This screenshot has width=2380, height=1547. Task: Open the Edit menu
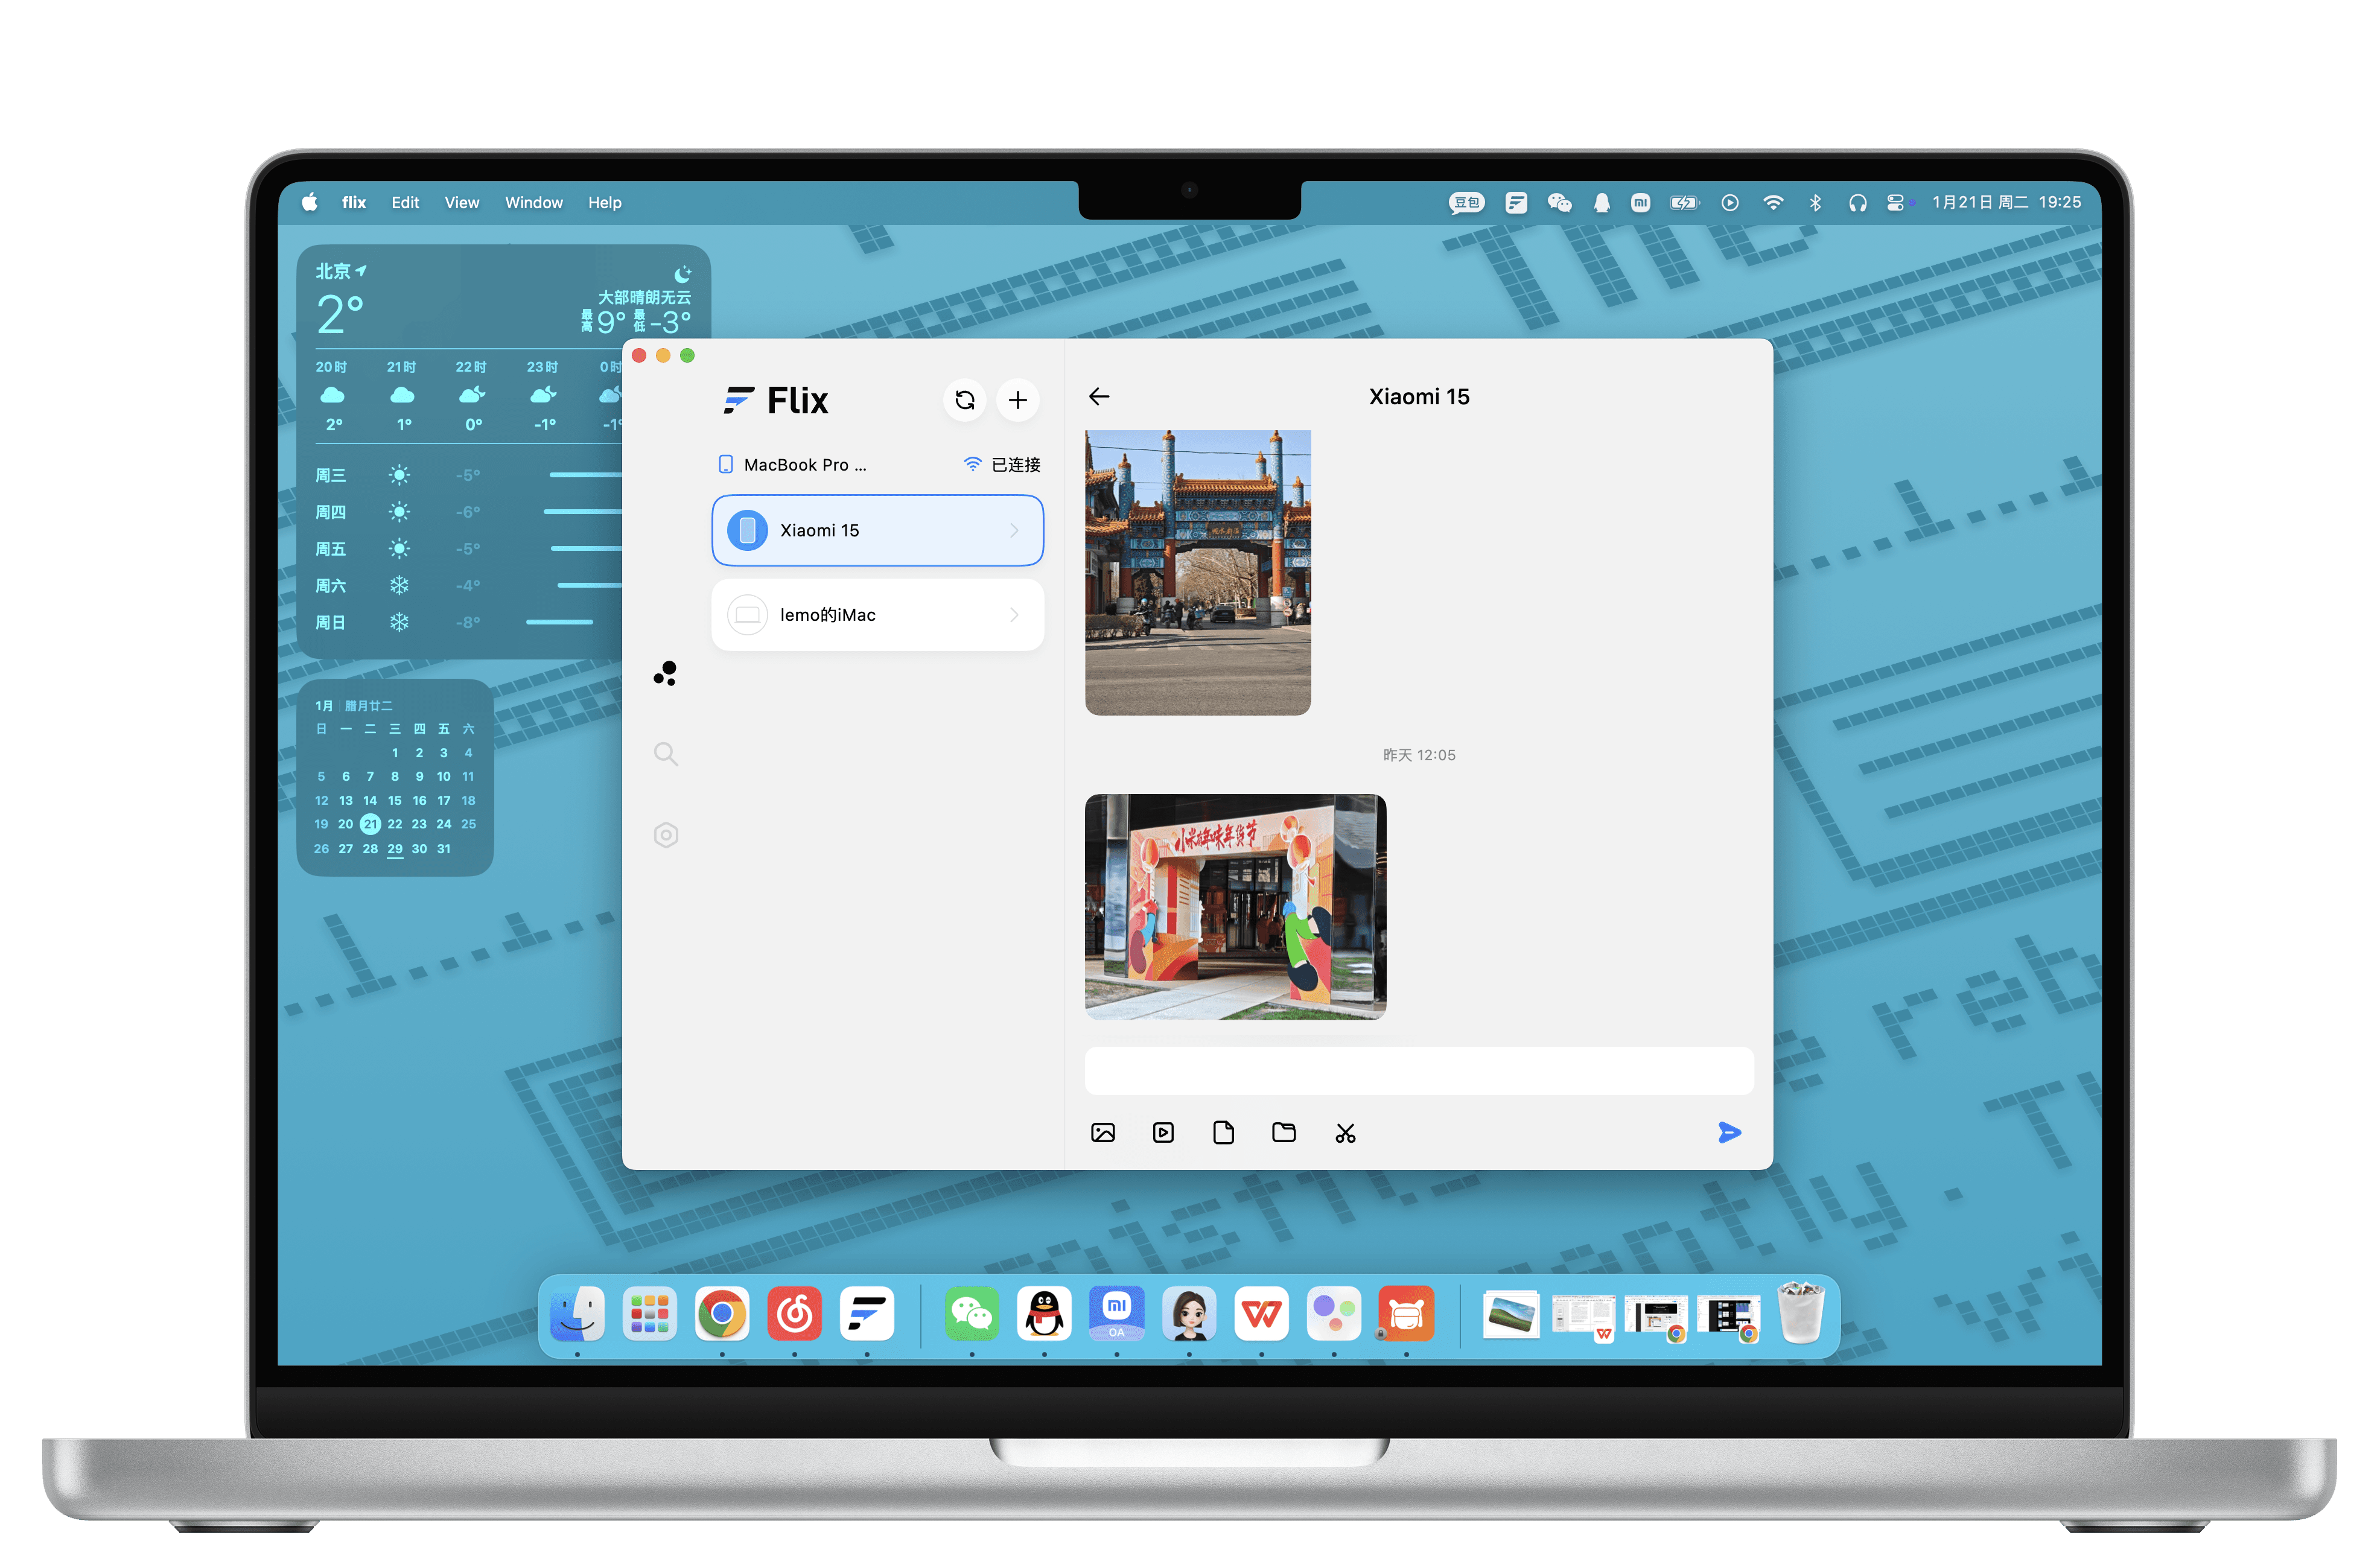pyautogui.click(x=405, y=202)
